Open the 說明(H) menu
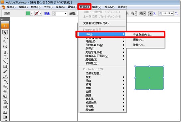181x122 pixels. pos(122,7)
